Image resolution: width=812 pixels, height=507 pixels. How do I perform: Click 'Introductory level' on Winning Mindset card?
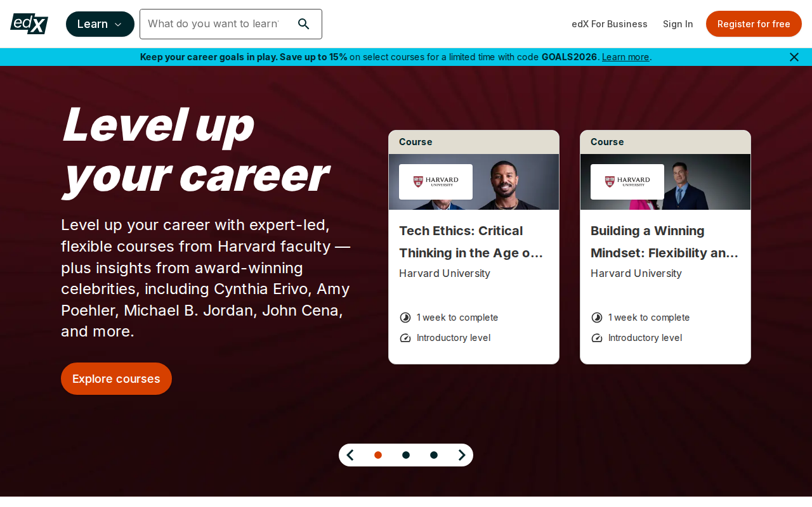click(x=645, y=338)
